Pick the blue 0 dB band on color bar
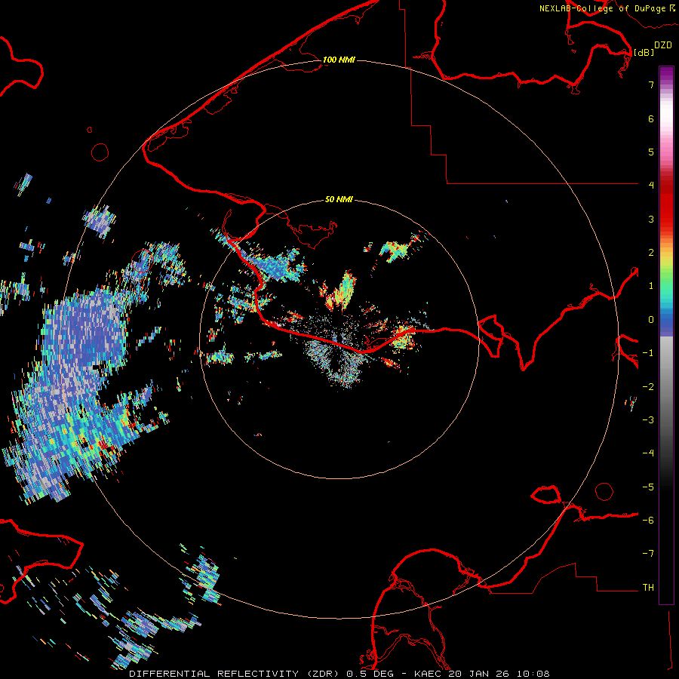Viewport: 679px width, 679px height. click(666, 321)
